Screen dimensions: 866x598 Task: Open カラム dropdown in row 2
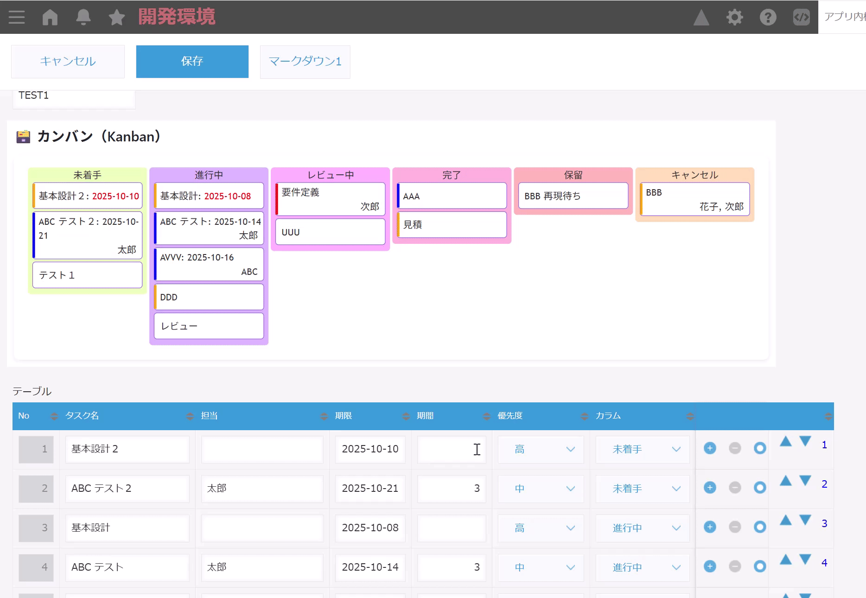tap(643, 489)
